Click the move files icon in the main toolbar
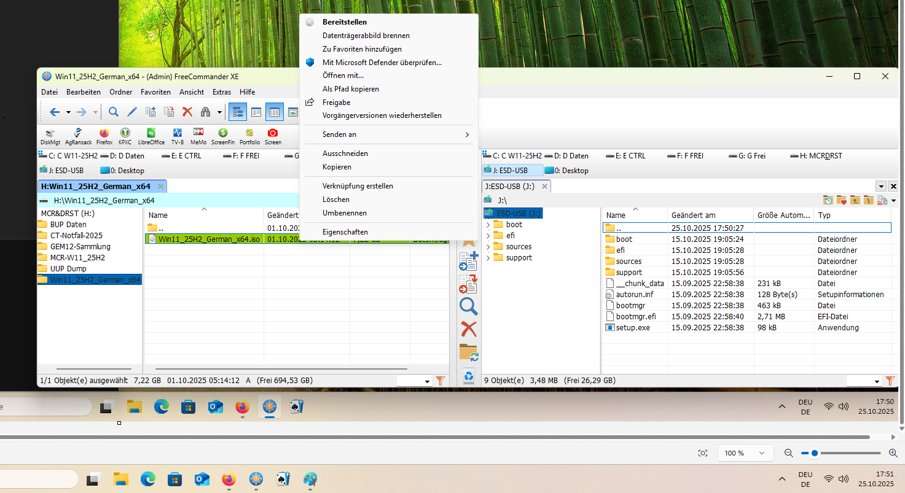Viewport: 905px width, 493px height. 169,112
